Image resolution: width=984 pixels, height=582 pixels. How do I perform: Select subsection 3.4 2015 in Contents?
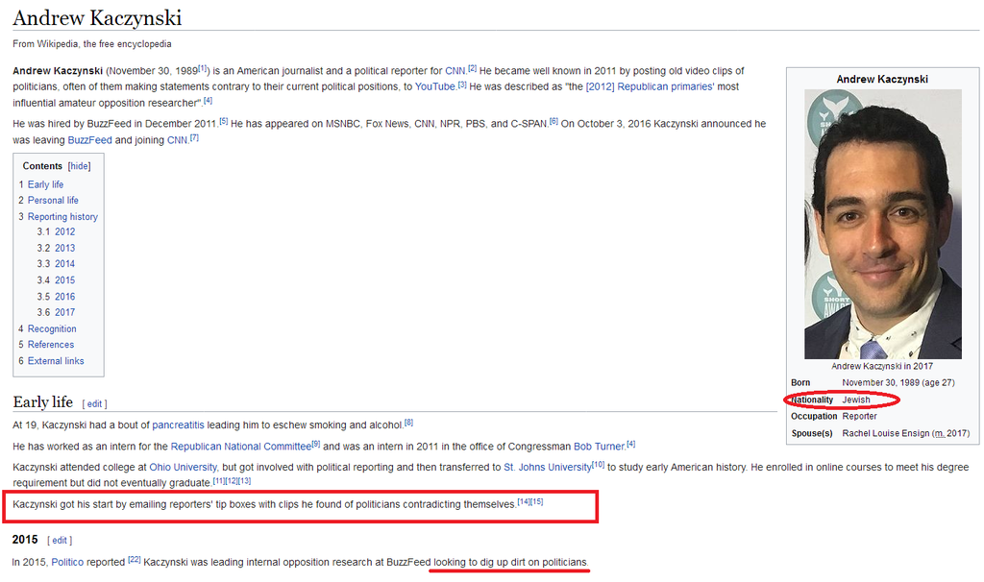pos(64,280)
